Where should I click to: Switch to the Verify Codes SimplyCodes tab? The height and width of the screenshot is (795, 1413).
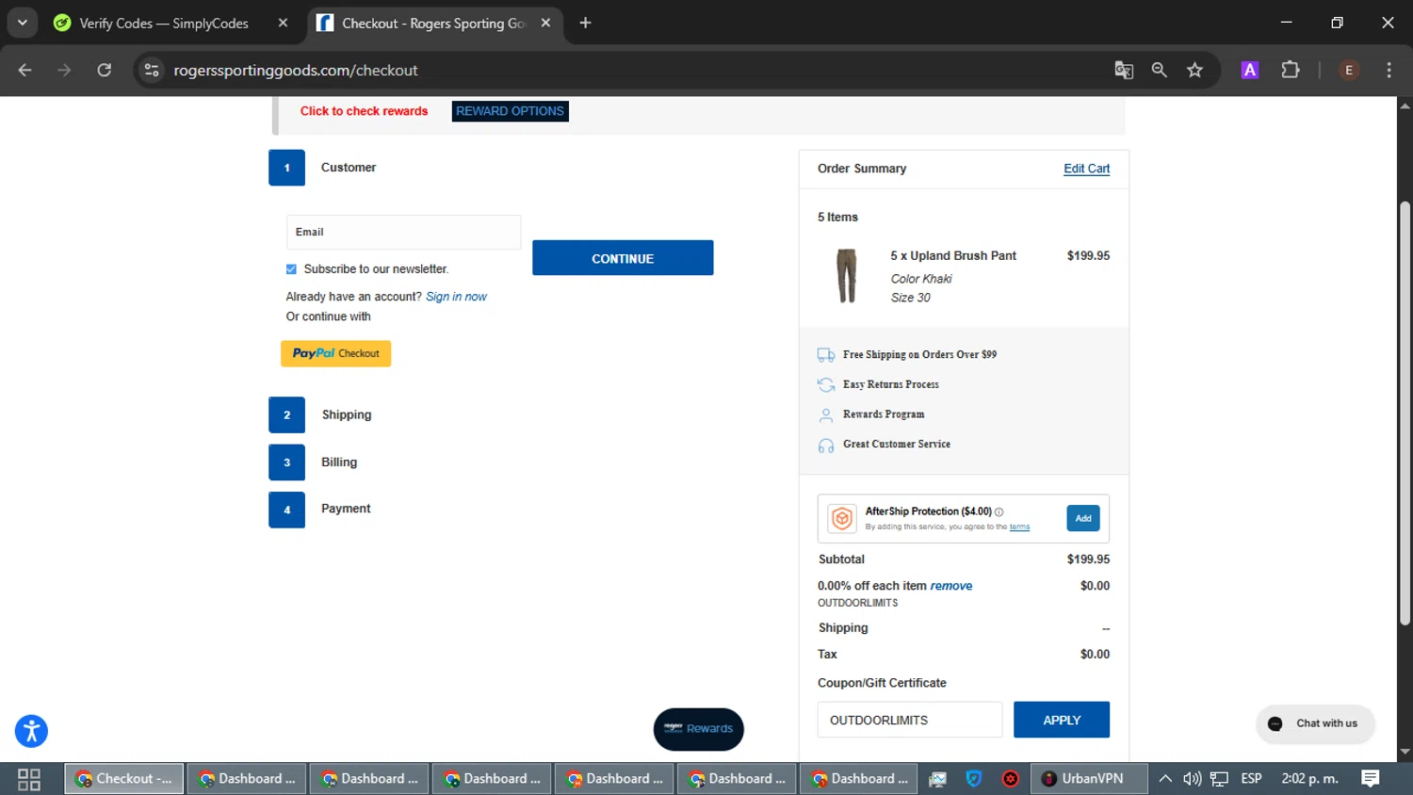[x=164, y=23]
